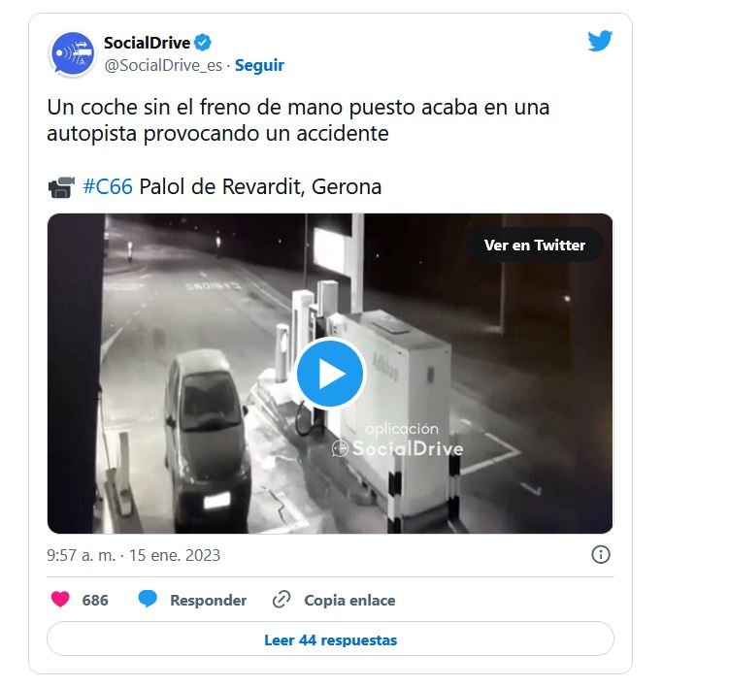Image resolution: width=729 pixels, height=688 pixels.
Task: Click the tweet text about the car
Action: 298,120
